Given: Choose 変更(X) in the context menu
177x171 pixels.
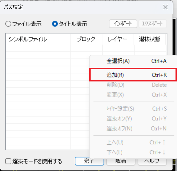Looking at the screenshot, I should pos(133,95).
